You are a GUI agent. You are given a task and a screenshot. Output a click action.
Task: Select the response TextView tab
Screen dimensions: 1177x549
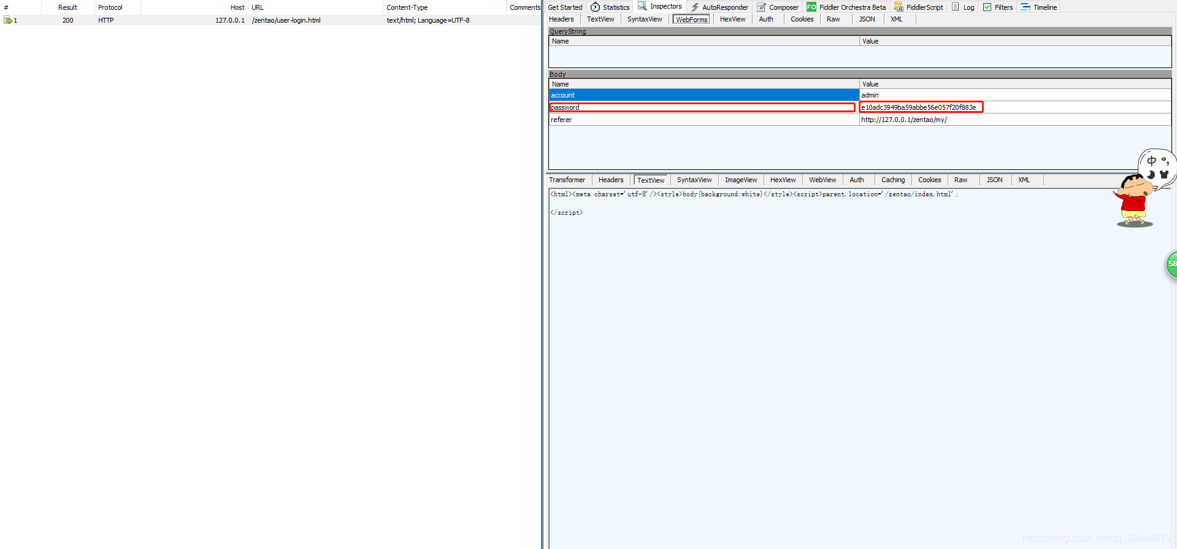(x=650, y=180)
